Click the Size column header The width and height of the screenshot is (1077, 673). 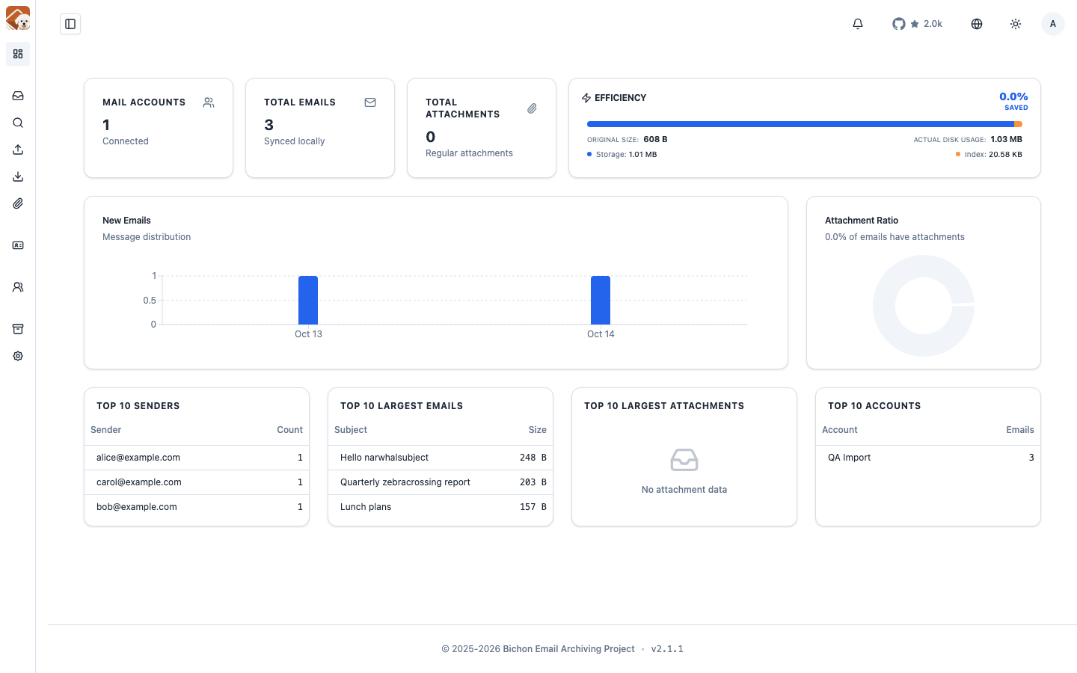coord(538,430)
